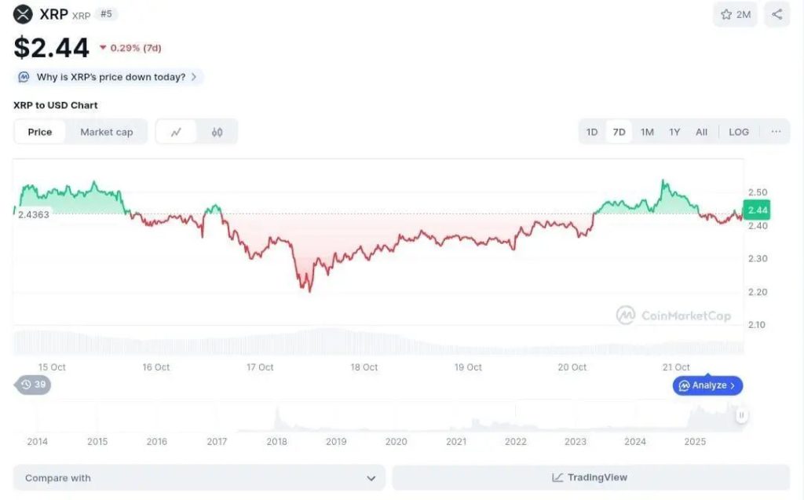The height and width of the screenshot is (500, 804).
Task: Switch to candlestick chart view
Action: pyautogui.click(x=217, y=132)
